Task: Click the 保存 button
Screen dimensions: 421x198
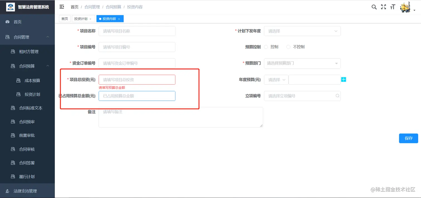Action: (408, 138)
